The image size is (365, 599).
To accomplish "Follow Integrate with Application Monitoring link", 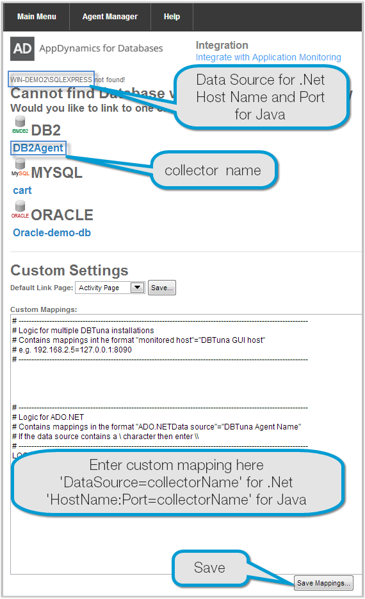I will [x=268, y=57].
